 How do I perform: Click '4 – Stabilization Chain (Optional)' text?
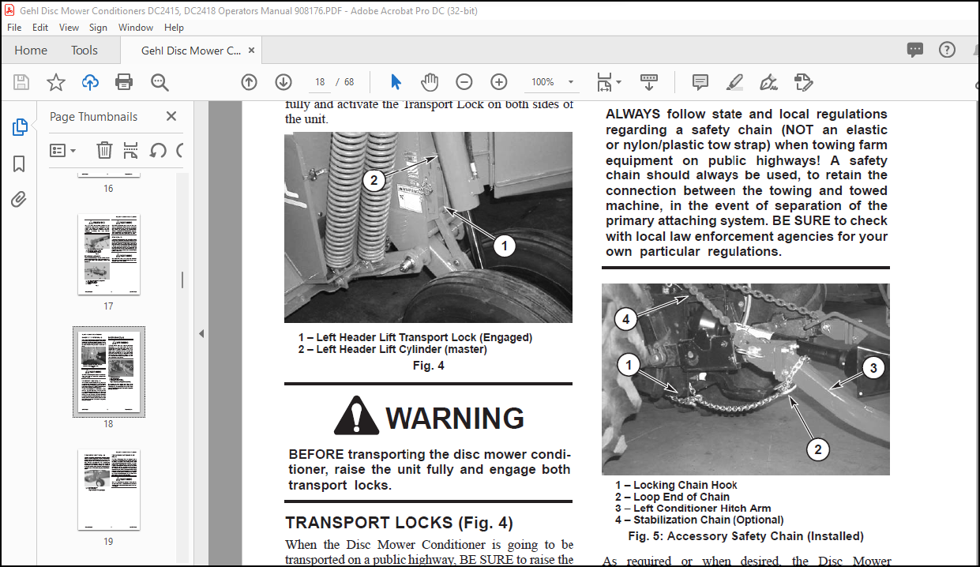click(x=700, y=520)
